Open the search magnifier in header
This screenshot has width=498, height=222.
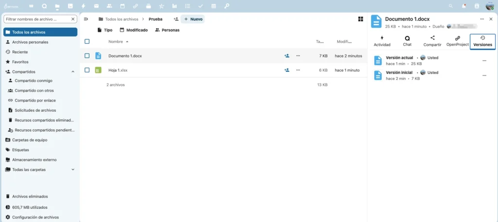click(451, 6)
